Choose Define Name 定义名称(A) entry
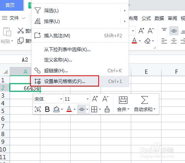The image size is (185, 163). tap(80, 60)
